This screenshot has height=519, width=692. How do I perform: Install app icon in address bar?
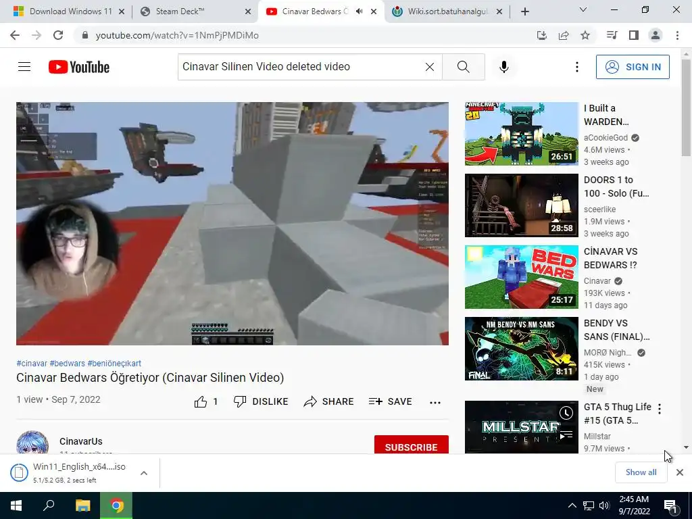(x=542, y=35)
